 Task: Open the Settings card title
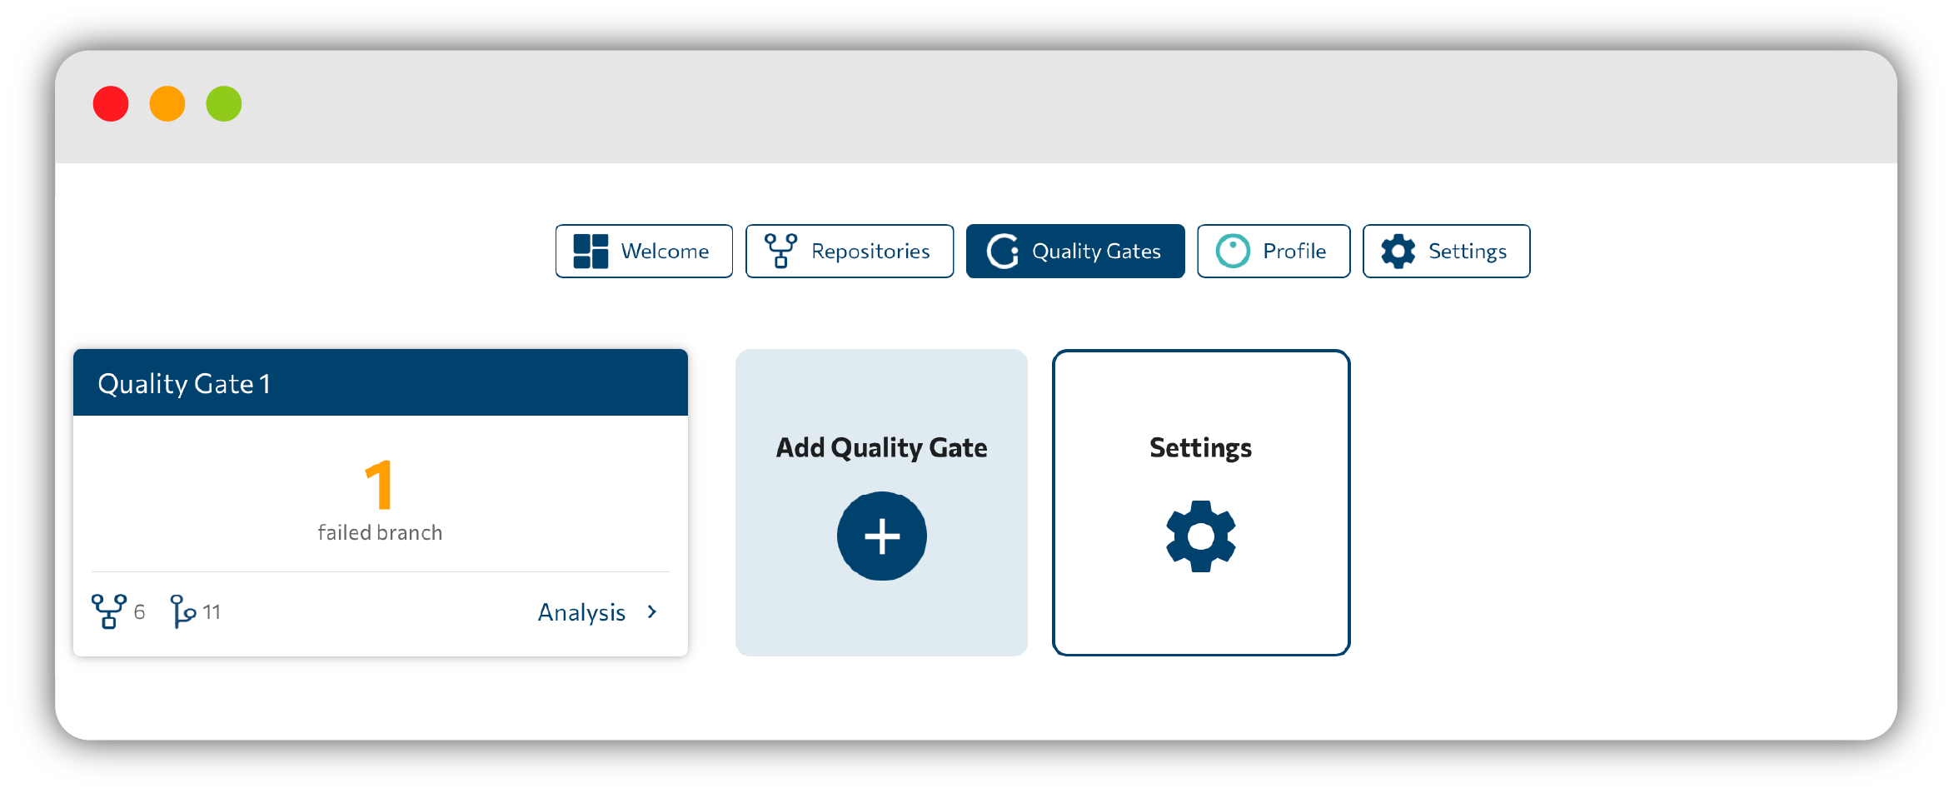pyautogui.click(x=1200, y=448)
